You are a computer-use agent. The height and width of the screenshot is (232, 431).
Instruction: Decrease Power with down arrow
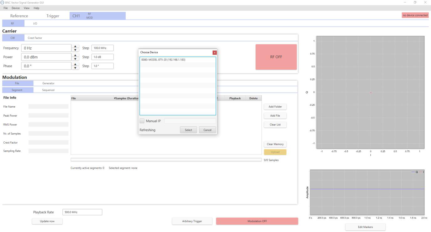click(x=75, y=59)
